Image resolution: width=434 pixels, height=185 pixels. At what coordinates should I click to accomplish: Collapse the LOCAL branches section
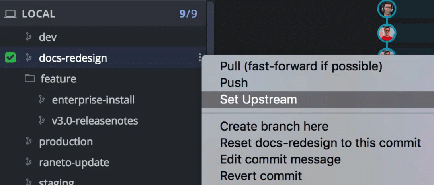click(x=38, y=14)
